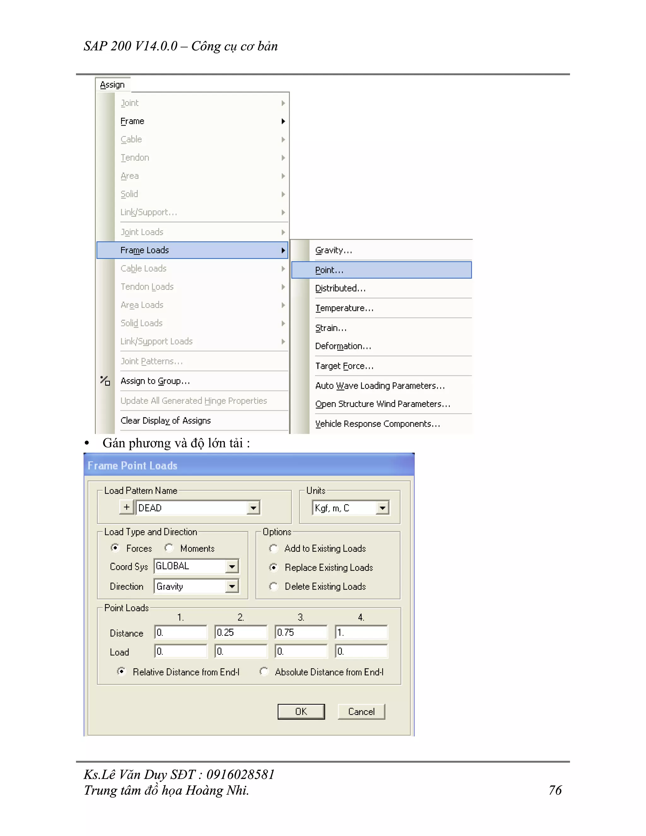Select Absolute Distance from End-I

(x=264, y=671)
